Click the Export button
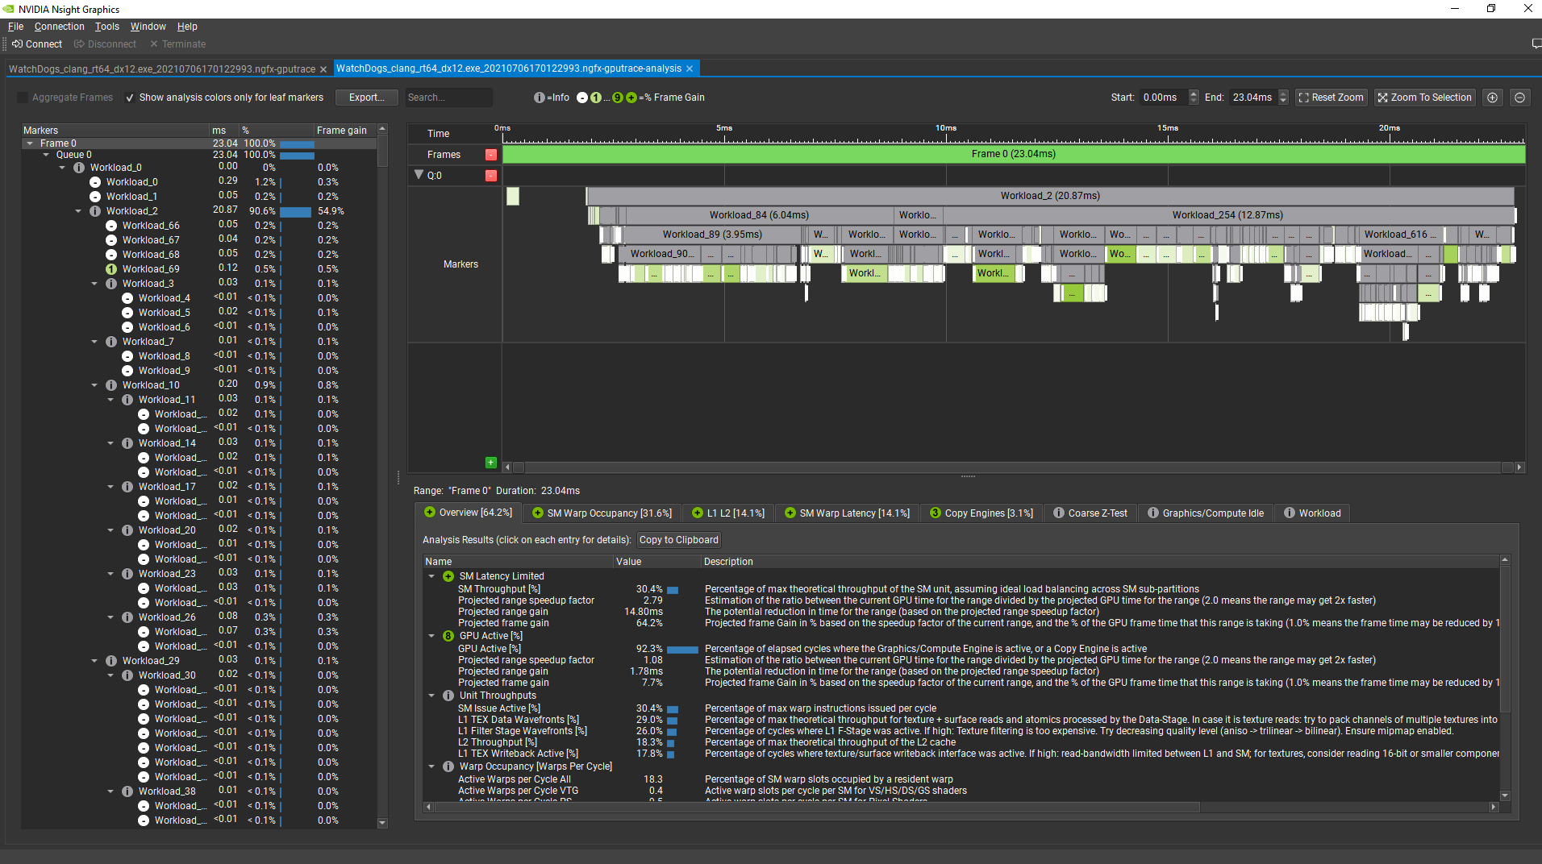Image resolution: width=1542 pixels, height=864 pixels. pyautogui.click(x=367, y=98)
